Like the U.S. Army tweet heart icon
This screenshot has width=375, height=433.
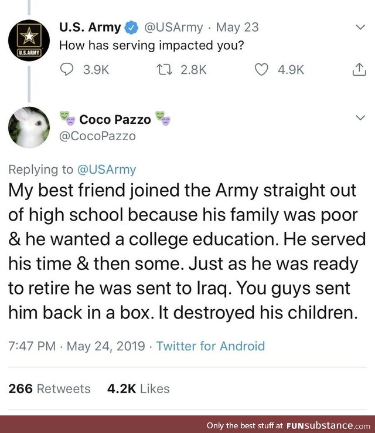(261, 69)
